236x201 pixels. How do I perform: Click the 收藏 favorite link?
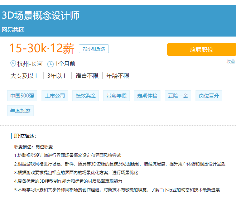231,62
